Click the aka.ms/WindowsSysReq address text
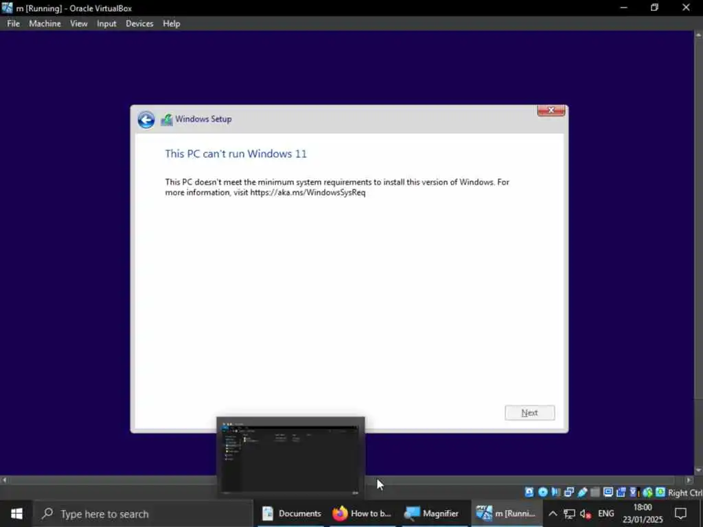This screenshot has width=703, height=527. point(308,193)
